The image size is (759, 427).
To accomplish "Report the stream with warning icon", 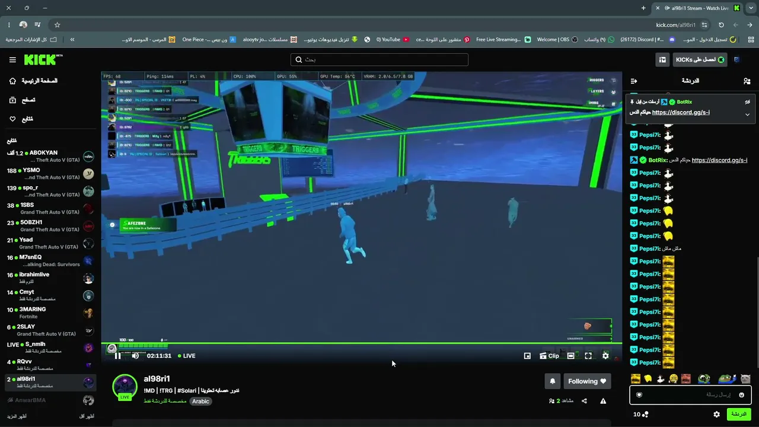I will pyautogui.click(x=603, y=401).
